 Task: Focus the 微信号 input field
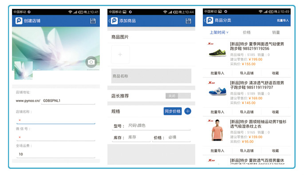coord(56,137)
